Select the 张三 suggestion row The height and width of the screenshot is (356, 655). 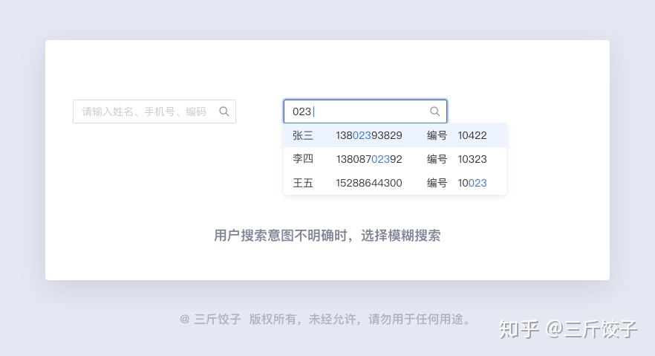point(395,135)
